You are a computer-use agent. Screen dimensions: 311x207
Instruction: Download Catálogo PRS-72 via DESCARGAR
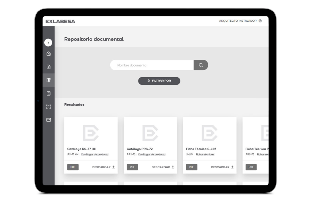point(163,167)
